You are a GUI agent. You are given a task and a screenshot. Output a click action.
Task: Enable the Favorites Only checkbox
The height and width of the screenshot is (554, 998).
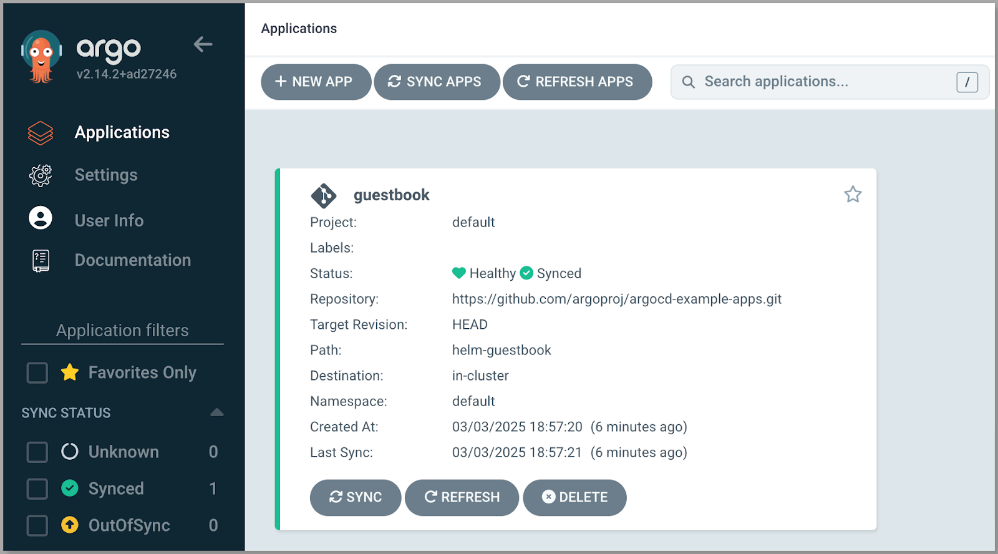tap(37, 373)
